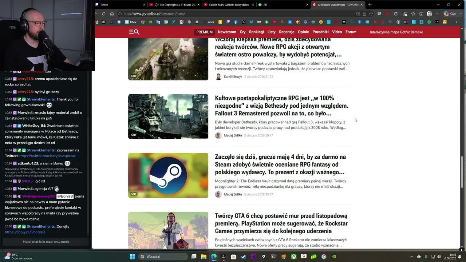Open the Listy menu item
Image resolution: width=466 pixels, height=262 pixels.
pos(272,32)
